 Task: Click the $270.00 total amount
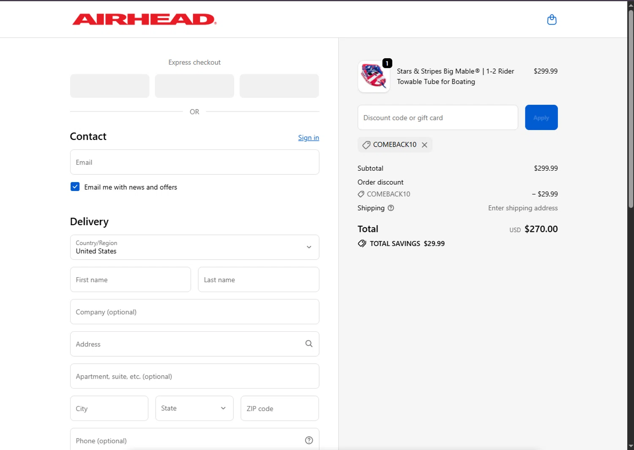pos(541,229)
